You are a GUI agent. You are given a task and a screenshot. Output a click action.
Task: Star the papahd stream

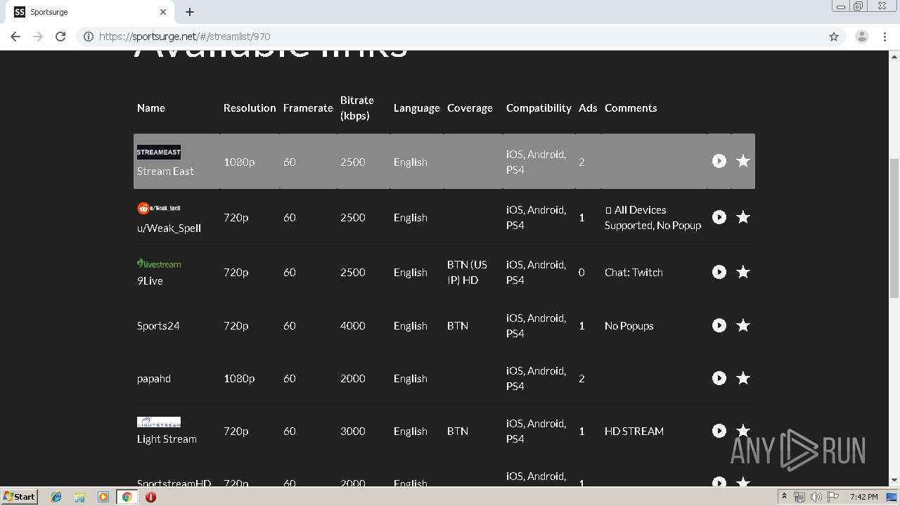coord(742,378)
